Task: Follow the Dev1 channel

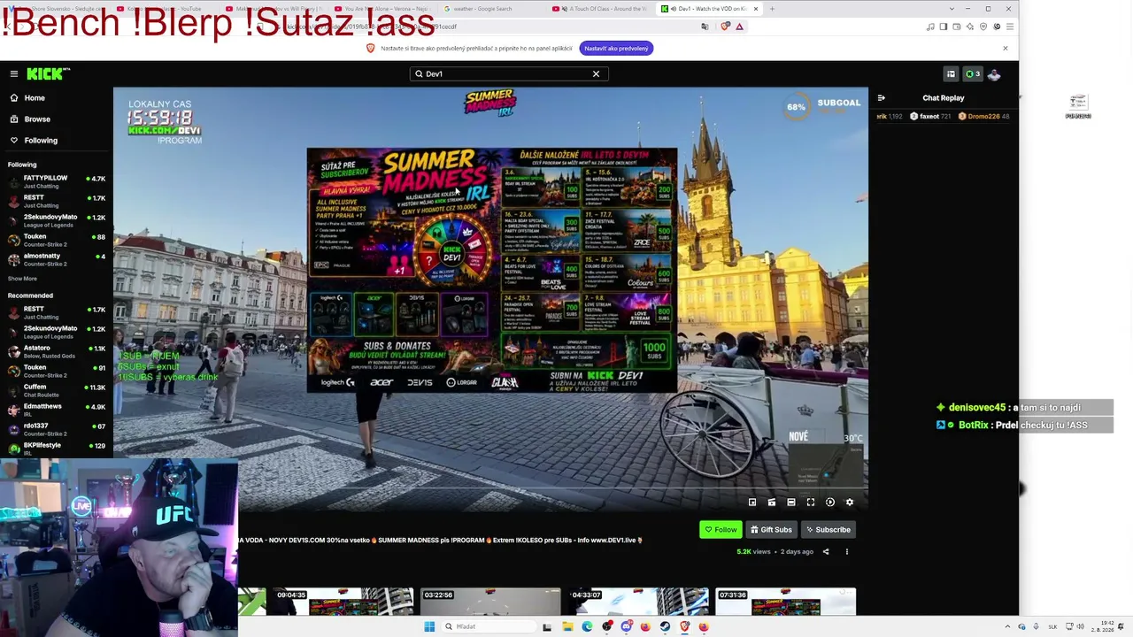Action: click(x=721, y=530)
